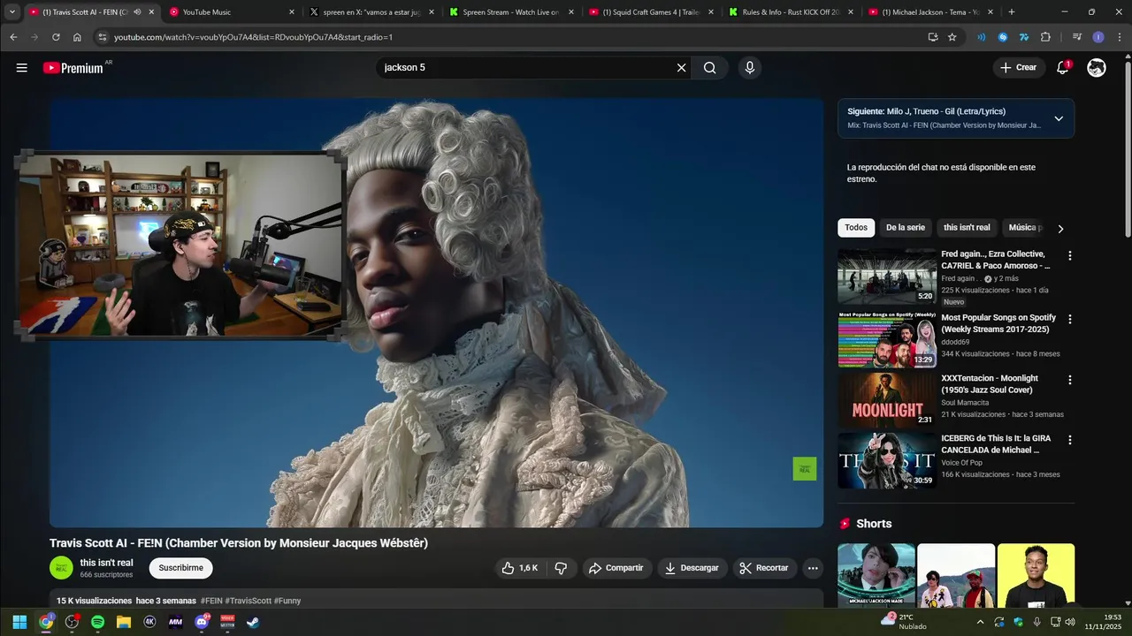Open the Crear menu
Viewport: 1132px width, 636px height.
click(1018, 67)
